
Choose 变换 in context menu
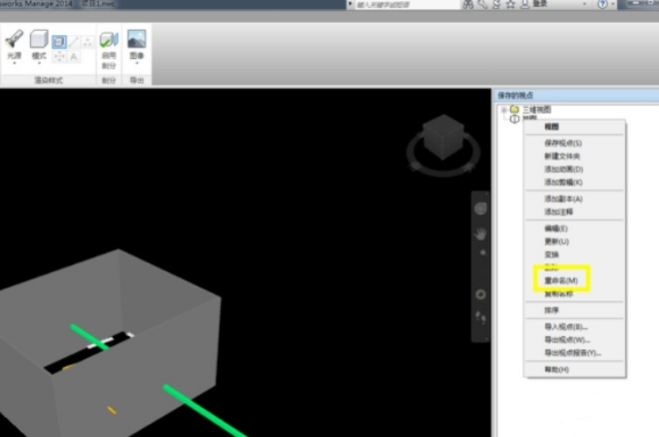[574, 254]
